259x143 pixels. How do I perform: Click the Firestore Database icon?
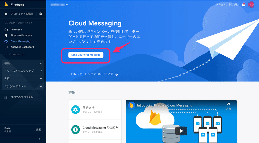(6, 35)
